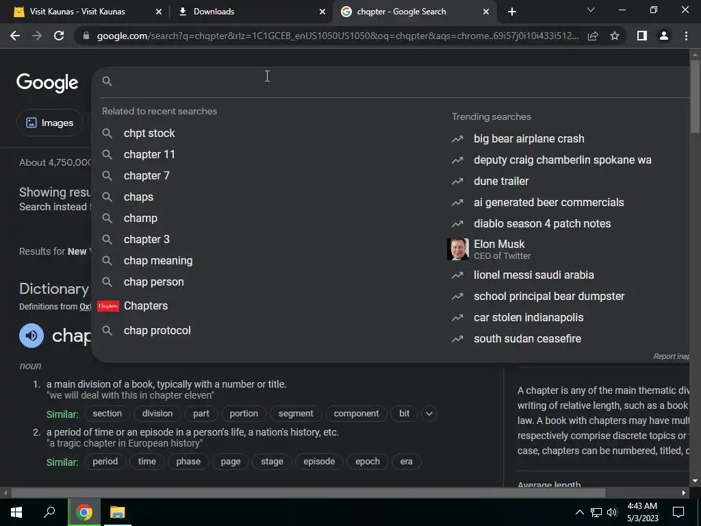Select the 'chapter 7' suggestion
This screenshot has width=701, height=526.
pyautogui.click(x=146, y=176)
